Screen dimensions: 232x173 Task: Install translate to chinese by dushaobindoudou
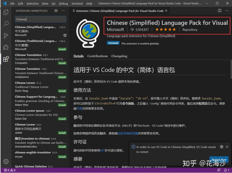pos(62,147)
